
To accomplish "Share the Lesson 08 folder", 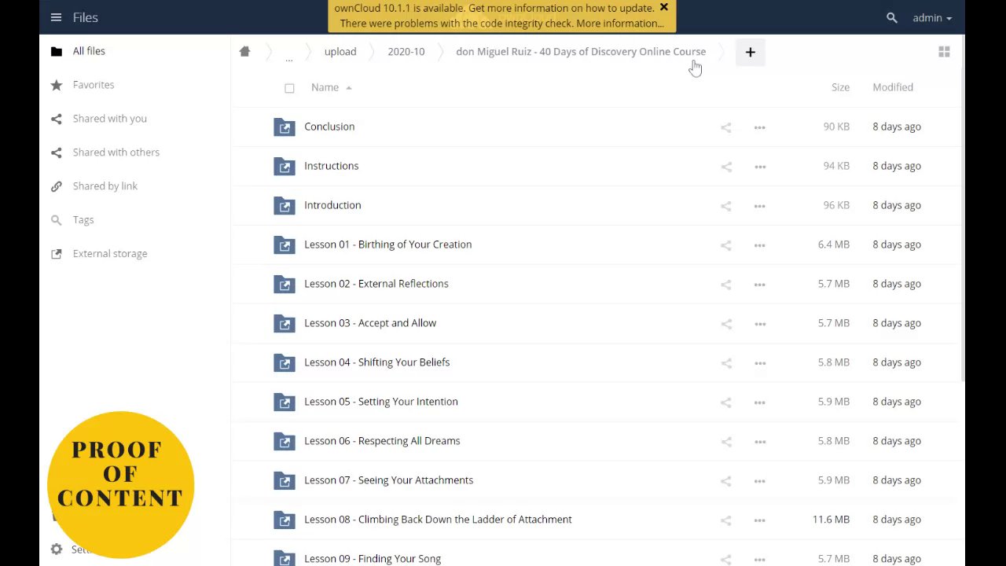I will pyautogui.click(x=726, y=520).
